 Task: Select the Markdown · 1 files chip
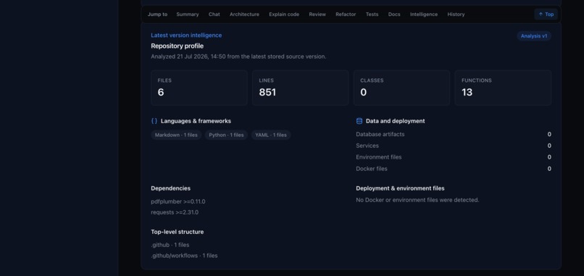176,135
